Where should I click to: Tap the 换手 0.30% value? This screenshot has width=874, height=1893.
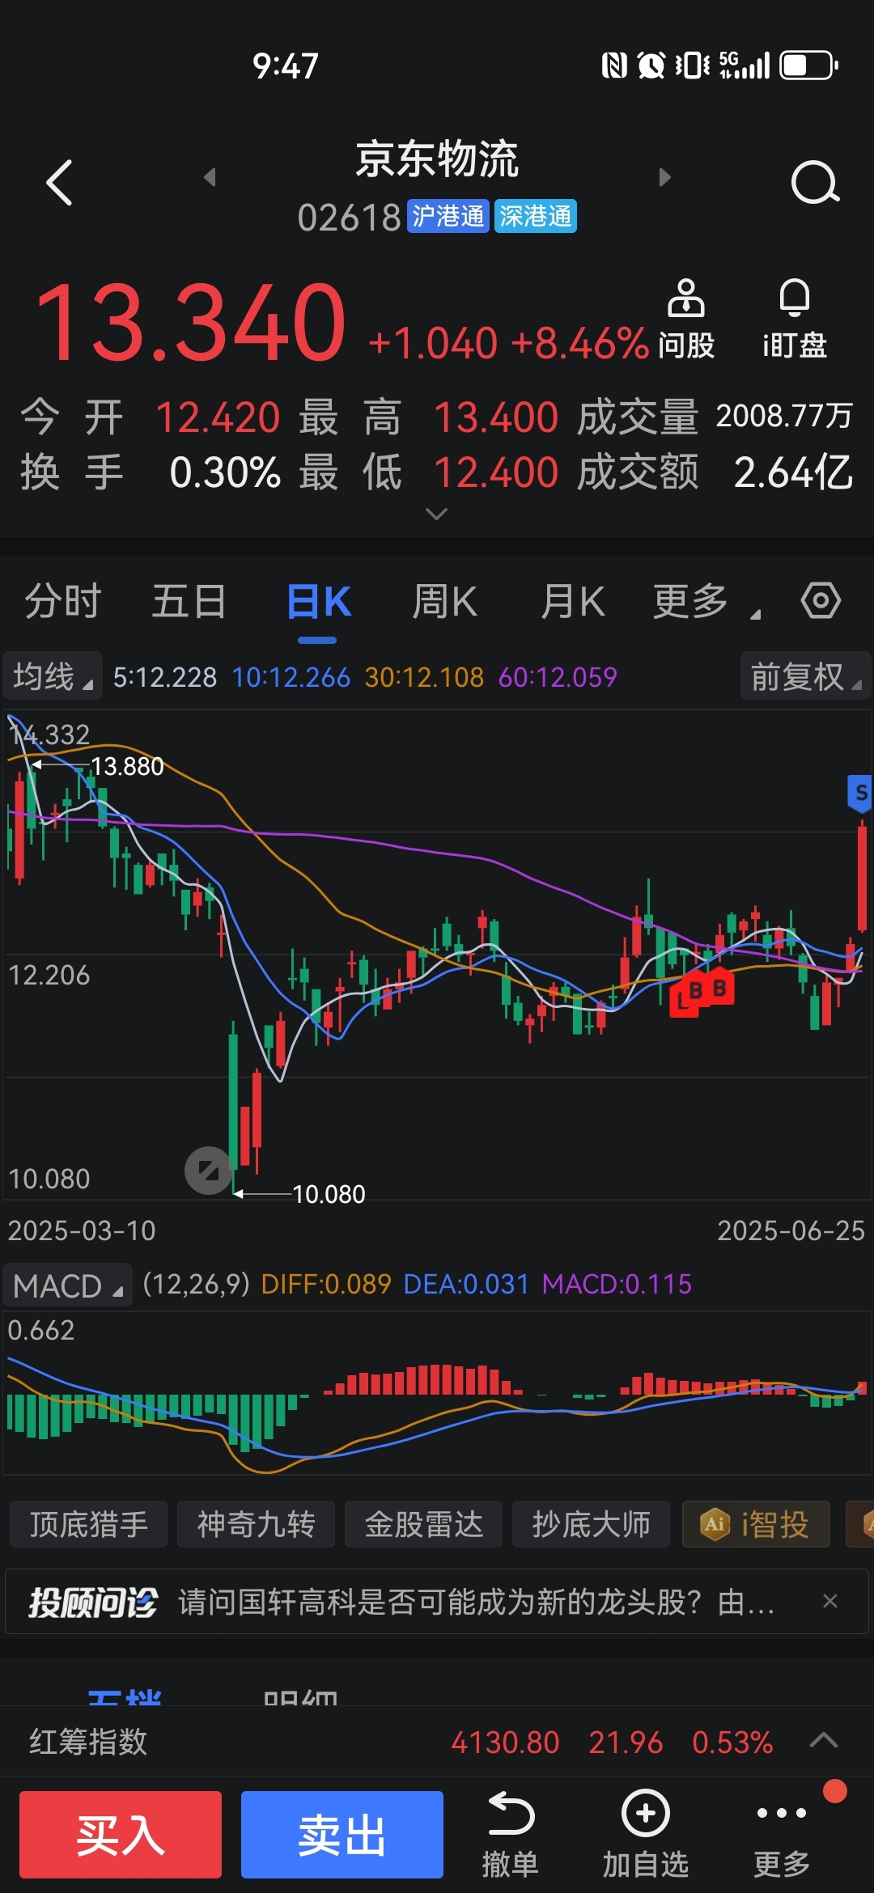click(225, 472)
